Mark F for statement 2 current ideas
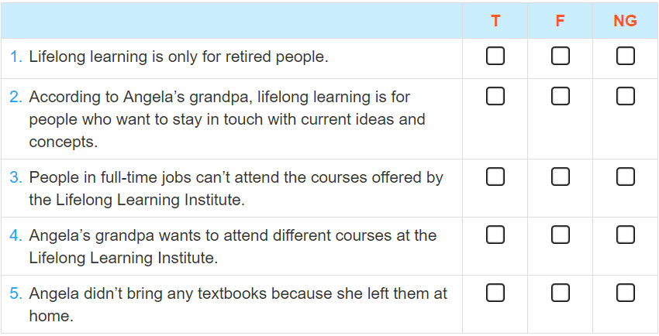This screenshot has width=659, height=336. click(561, 97)
